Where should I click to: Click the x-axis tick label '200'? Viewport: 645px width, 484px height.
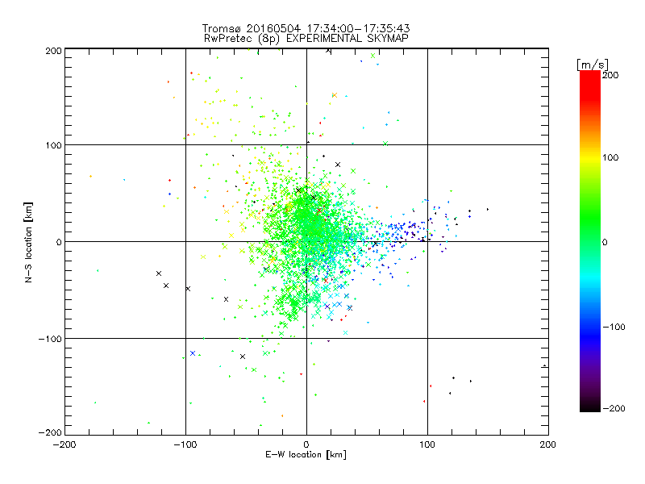click(548, 444)
